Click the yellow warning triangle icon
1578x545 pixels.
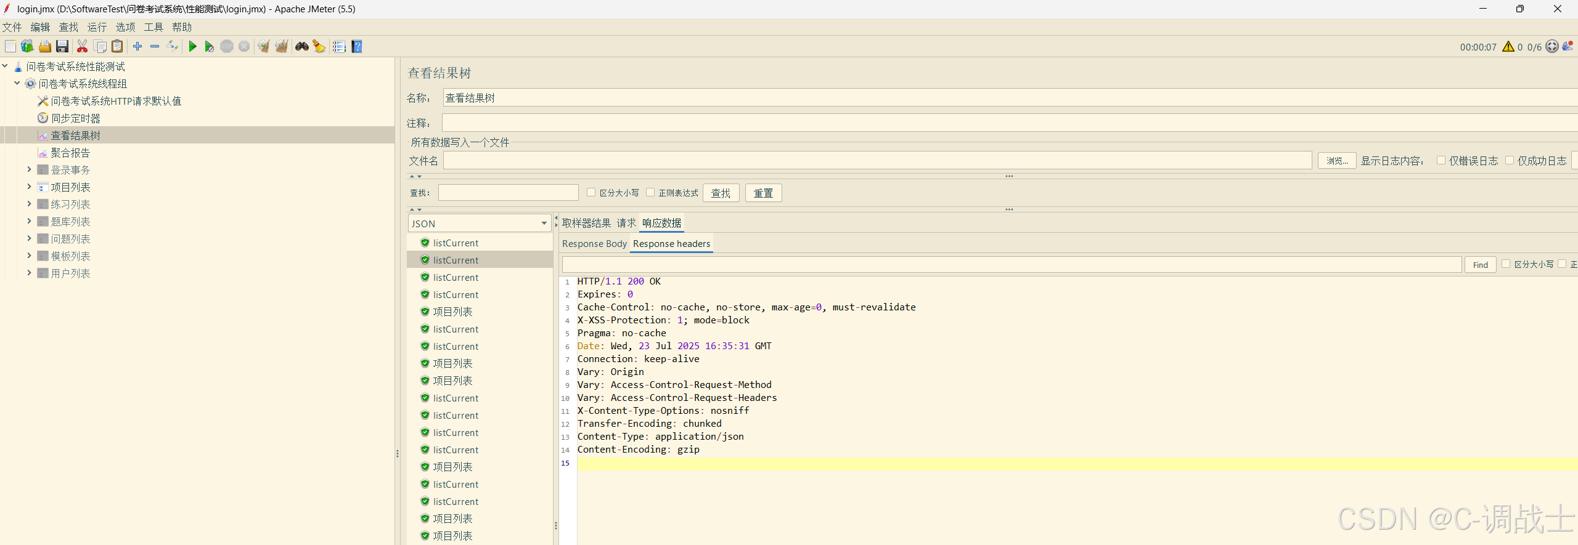point(1508,47)
